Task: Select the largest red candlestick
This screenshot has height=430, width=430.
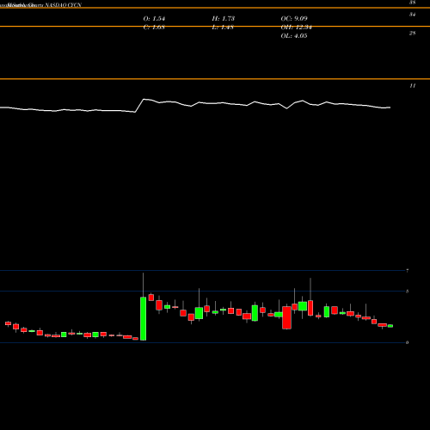Action: point(286,317)
